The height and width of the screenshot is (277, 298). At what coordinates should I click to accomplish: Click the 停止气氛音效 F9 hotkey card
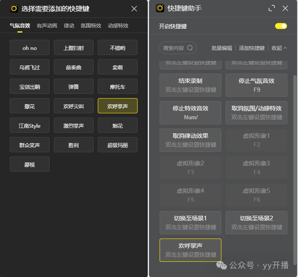point(257,85)
